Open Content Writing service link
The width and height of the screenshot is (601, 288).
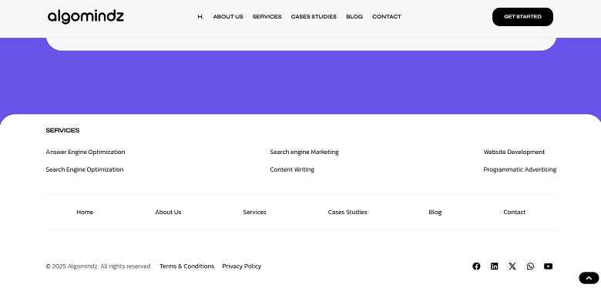292,169
